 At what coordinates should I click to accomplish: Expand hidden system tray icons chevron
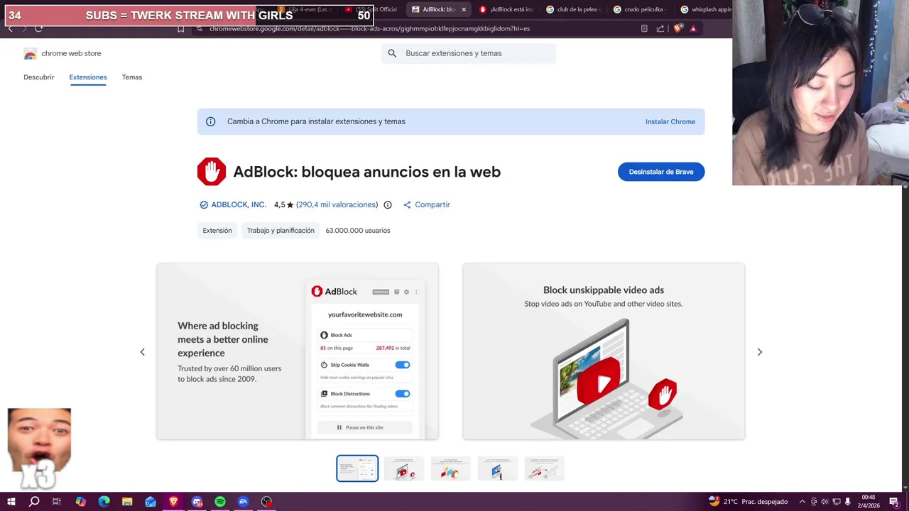(802, 502)
